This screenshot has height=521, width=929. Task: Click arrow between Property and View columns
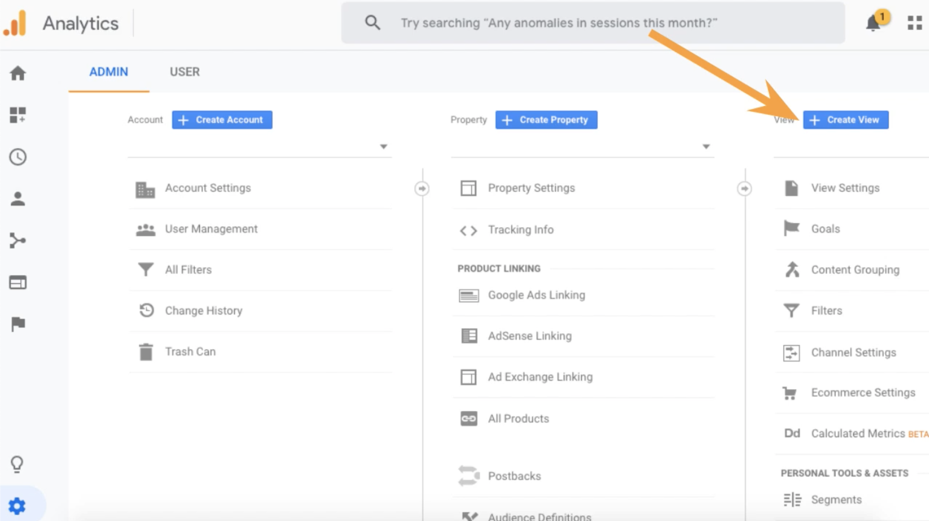coord(744,188)
